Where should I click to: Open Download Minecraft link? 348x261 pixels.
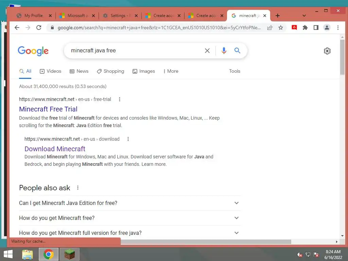tap(55, 149)
